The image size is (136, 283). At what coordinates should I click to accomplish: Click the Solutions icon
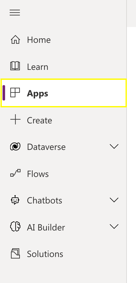coord(15,253)
